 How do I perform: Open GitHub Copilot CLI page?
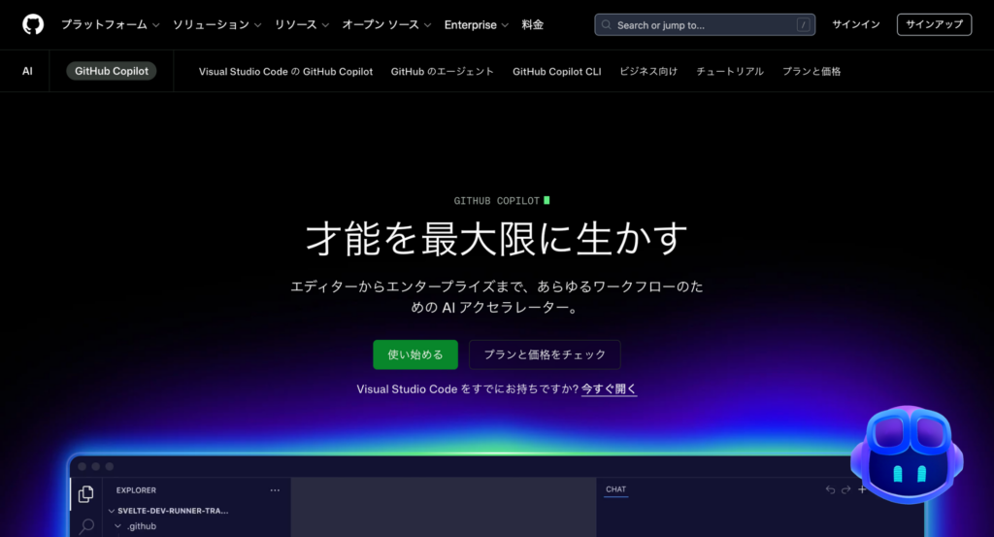point(556,72)
